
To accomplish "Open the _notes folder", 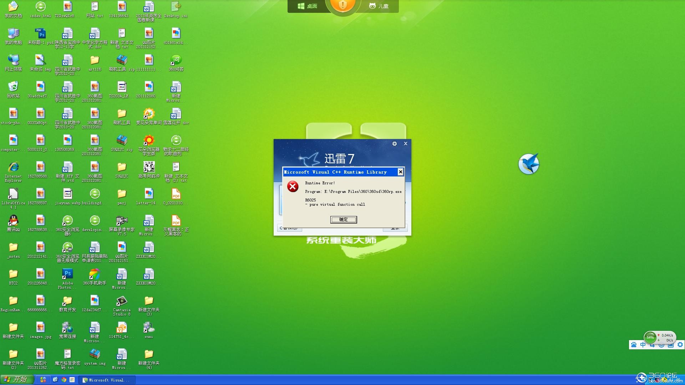I will point(13,250).
